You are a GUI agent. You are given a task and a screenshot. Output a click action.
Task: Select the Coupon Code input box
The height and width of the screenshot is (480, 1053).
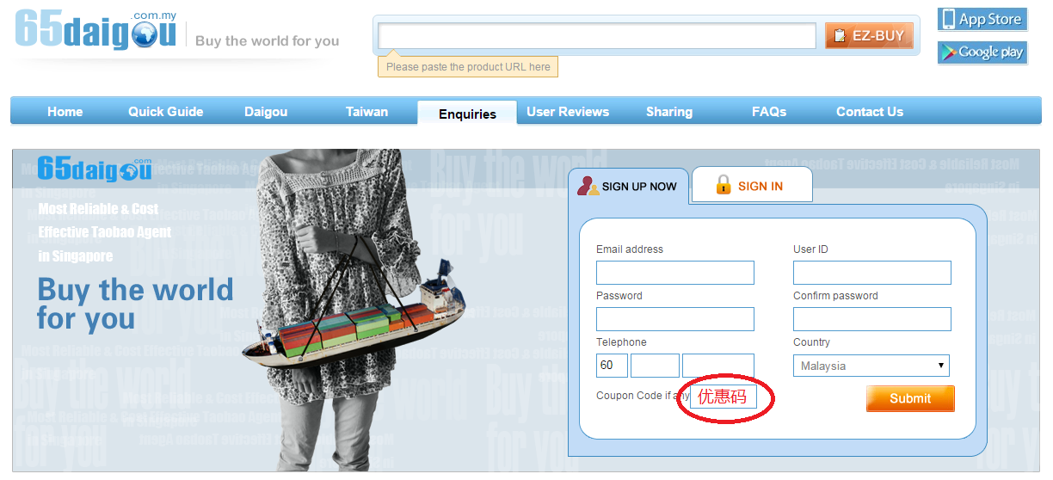point(723,397)
